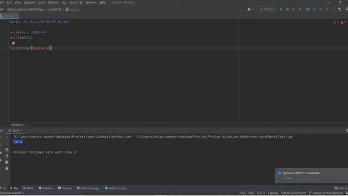Image resolution: width=348 pixels, height=196 pixels.
Task: Click Test4.py breadcrumb in navigation bar
Action: pyautogui.click(x=72, y=9)
